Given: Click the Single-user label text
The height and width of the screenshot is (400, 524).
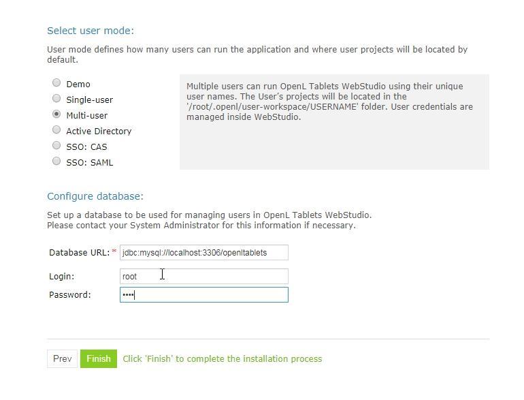Looking at the screenshot, I should (x=90, y=100).
